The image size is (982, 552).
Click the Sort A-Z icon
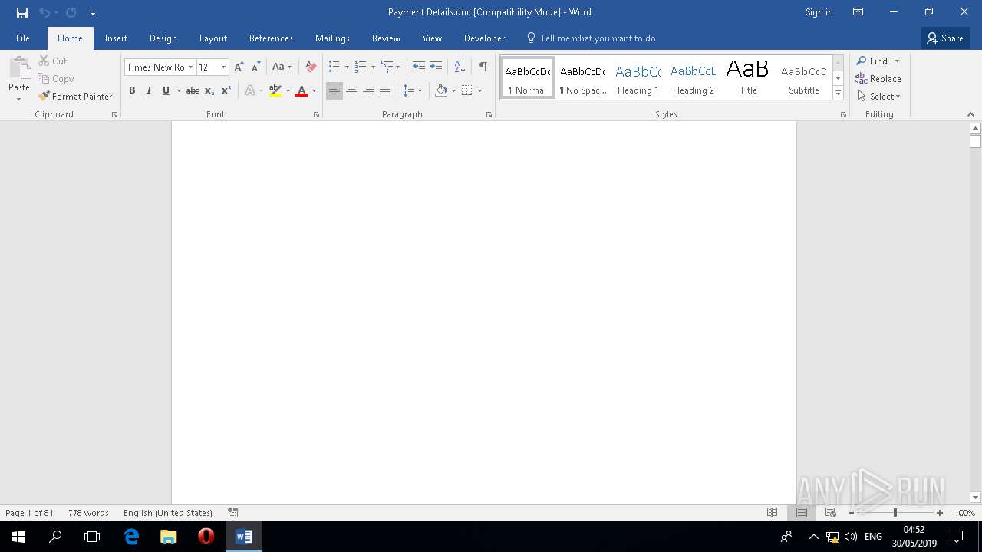(x=460, y=67)
